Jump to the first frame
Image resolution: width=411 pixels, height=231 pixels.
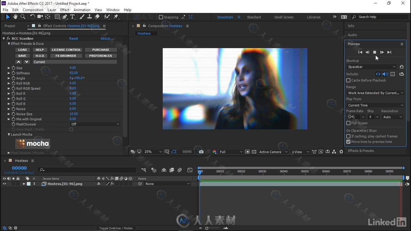coord(360,52)
